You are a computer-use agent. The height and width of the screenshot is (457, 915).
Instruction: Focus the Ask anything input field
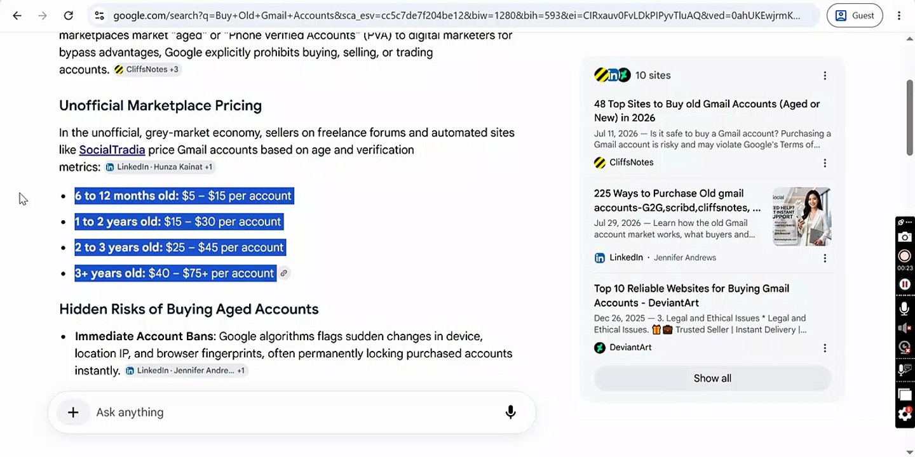pos(292,413)
